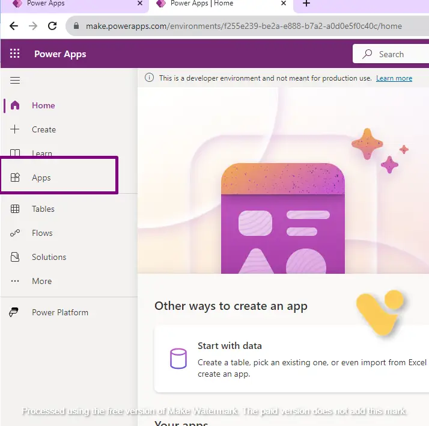The height and width of the screenshot is (426, 429).
Task: Open a new browser tab
Action: pos(306,4)
